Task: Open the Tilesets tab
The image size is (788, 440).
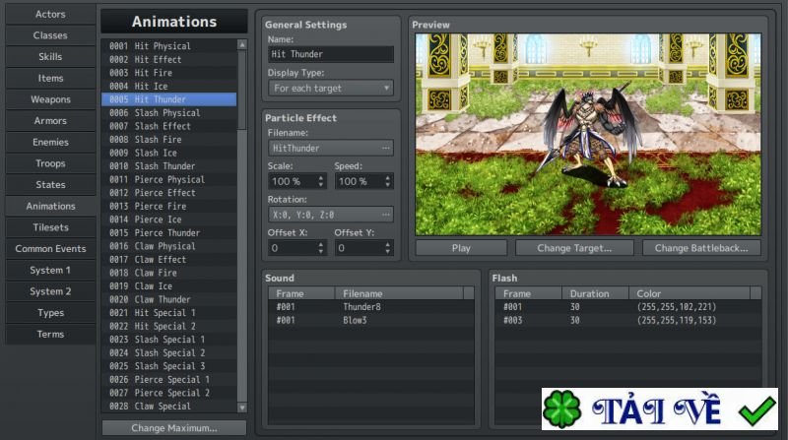Action: click(50, 227)
